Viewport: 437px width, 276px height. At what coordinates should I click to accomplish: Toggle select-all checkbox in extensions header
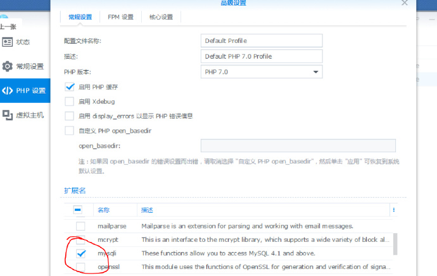[x=78, y=210]
